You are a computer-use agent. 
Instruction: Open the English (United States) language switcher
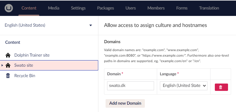pyautogui.click(x=48, y=25)
